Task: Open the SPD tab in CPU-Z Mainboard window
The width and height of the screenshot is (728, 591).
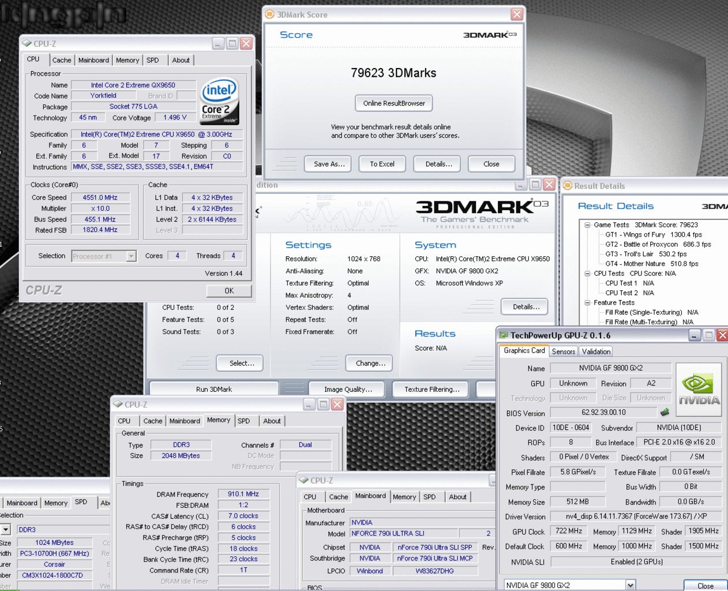Action: click(x=430, y=497)
